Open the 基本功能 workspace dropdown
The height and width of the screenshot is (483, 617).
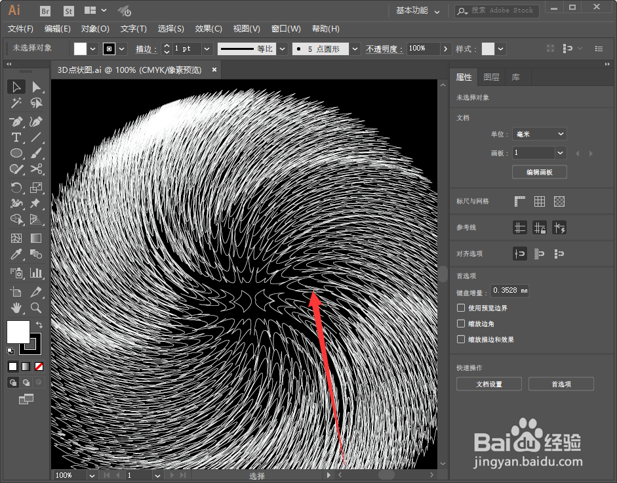pyautogui.click(x=418, y=11)
